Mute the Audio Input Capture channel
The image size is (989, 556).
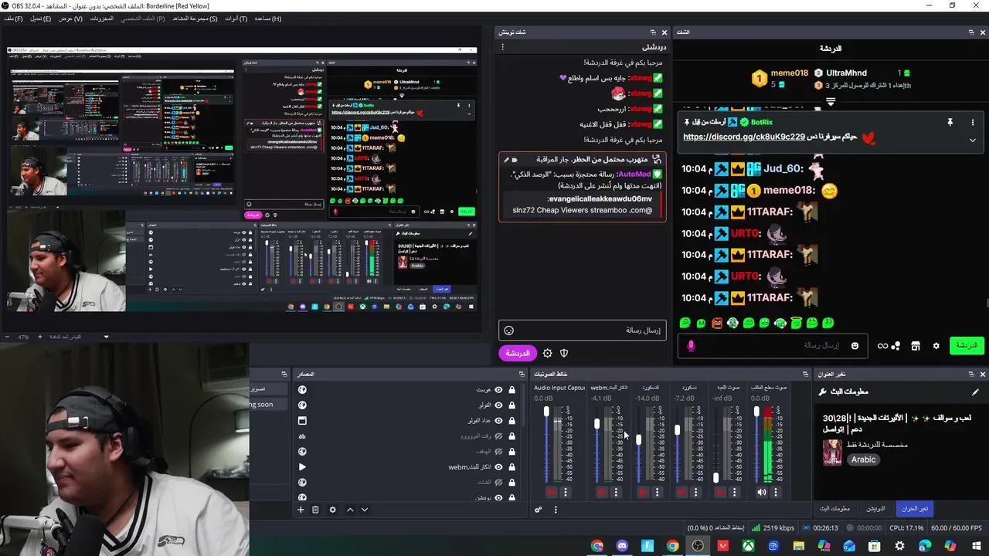(551, 492)
